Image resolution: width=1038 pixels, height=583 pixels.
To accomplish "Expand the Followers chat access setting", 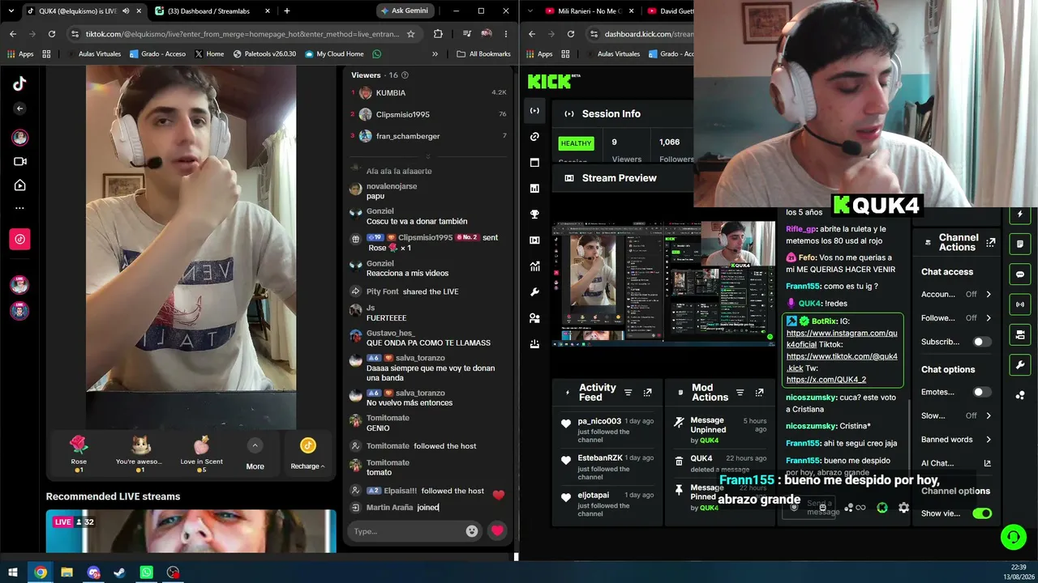I will pyautogui.click(x=956, y=317).
